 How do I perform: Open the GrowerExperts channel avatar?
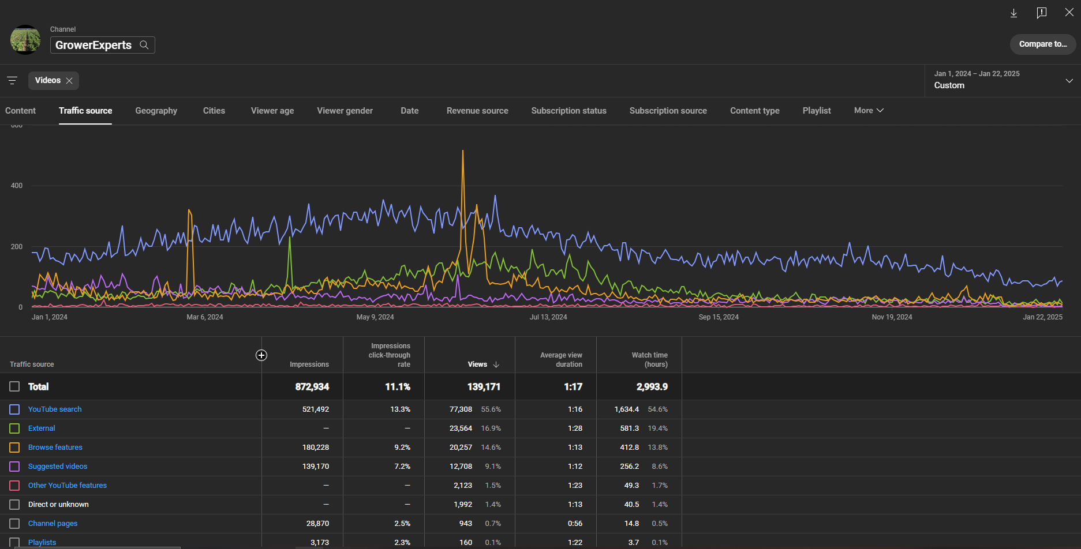point(25,40)
